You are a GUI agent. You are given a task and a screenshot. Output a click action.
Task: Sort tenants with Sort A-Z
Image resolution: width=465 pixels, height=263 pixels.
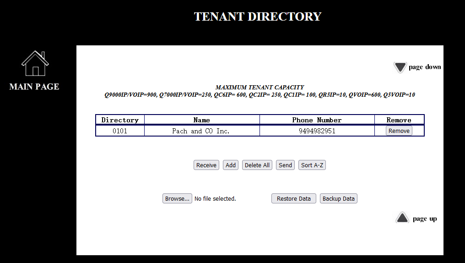[x=312, y=165]
